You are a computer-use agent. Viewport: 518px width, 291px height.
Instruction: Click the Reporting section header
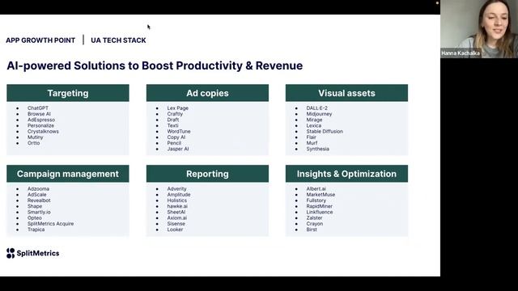pos(207,174)
